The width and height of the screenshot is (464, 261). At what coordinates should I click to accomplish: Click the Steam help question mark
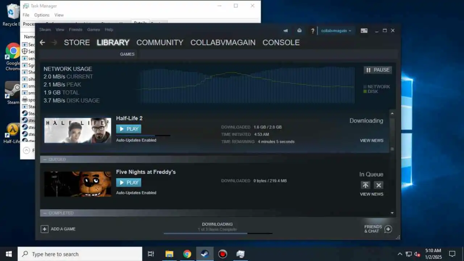[x=312, y=31]
